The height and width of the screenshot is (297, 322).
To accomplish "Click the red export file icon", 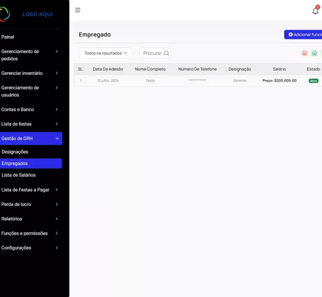I will click(304, 53).
